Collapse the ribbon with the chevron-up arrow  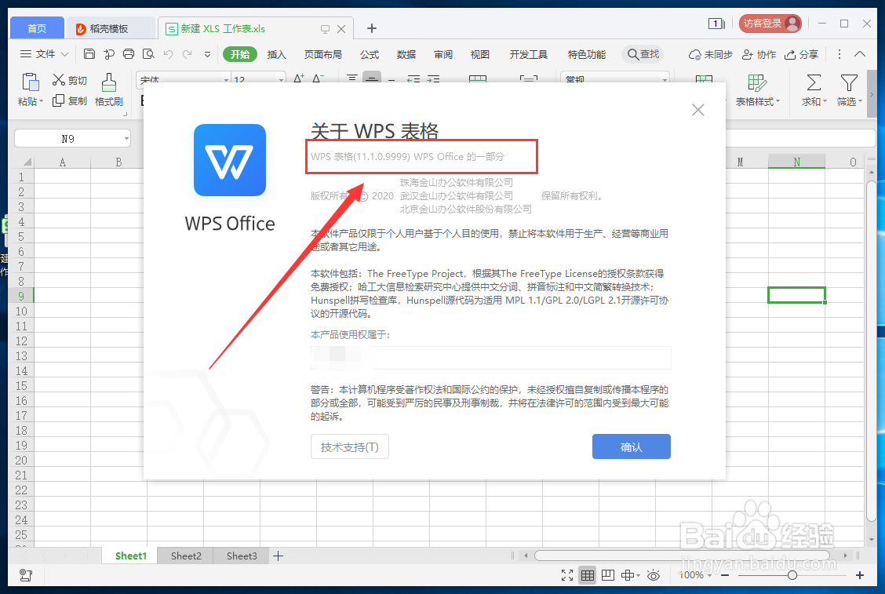[860, 54]
